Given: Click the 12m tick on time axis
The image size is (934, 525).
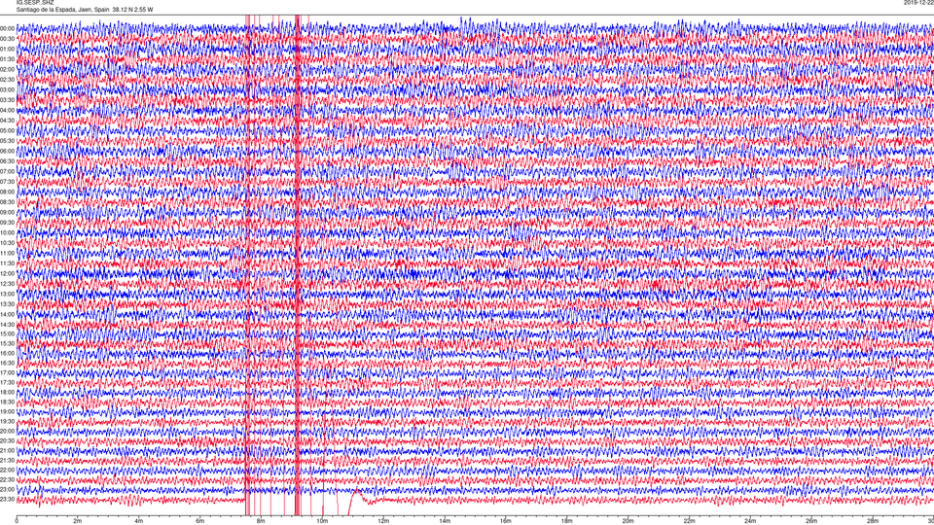Looking at the screenshot, I should point(383,521).
